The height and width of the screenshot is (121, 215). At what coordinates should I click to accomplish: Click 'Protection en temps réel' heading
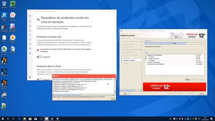pyautogui.click(x=49, y=37)
